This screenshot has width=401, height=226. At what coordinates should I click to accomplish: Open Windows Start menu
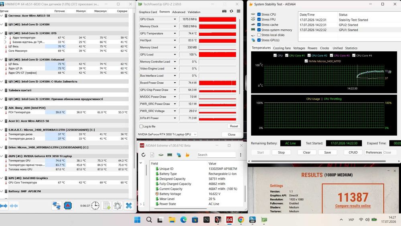pyautogui.click(x=137, y=220)
